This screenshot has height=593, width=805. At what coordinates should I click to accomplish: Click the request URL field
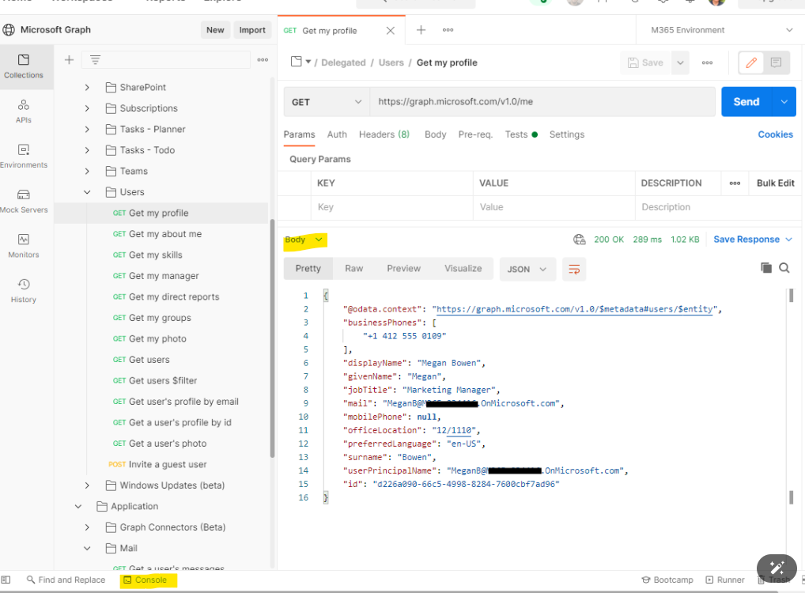(542, 102)
